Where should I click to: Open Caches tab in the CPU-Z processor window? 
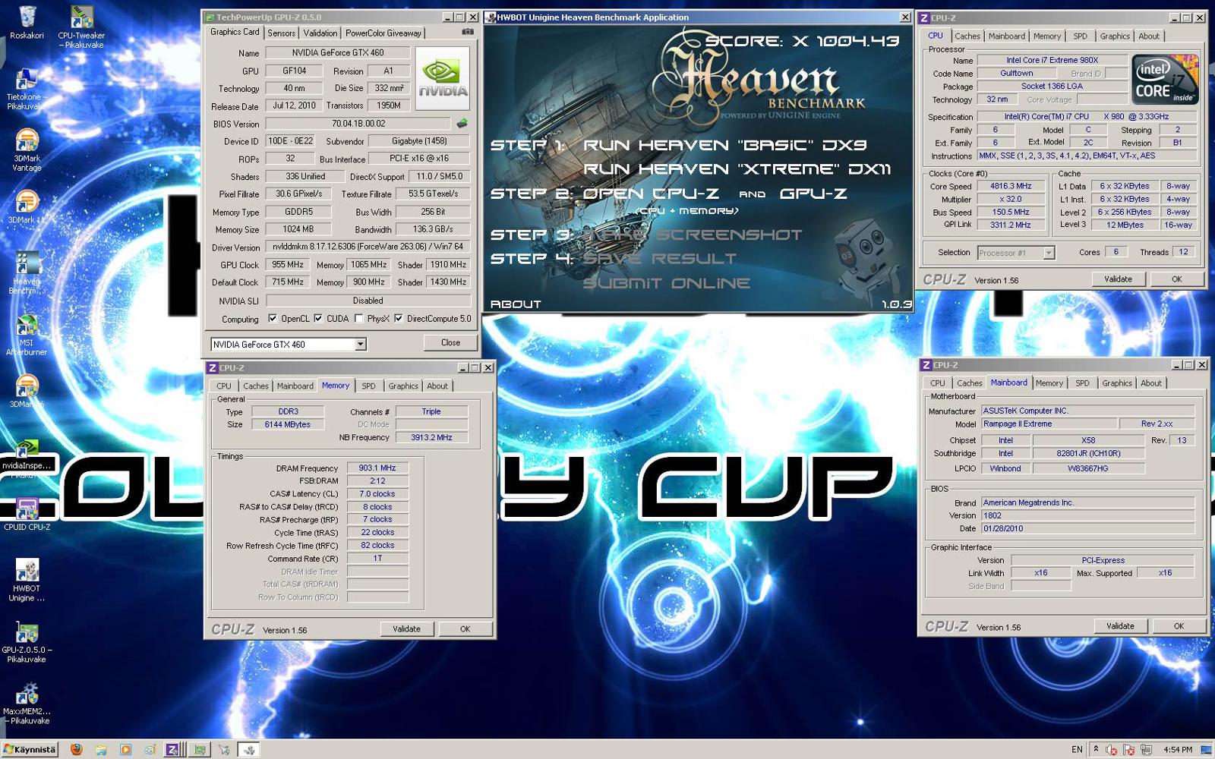click(x=967, y=36)
